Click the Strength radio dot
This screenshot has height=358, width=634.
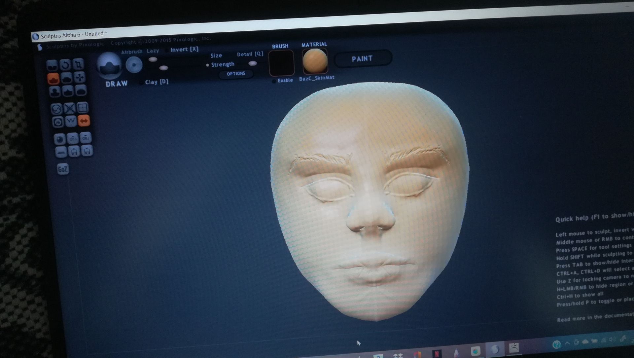click(x=207, y=65)
